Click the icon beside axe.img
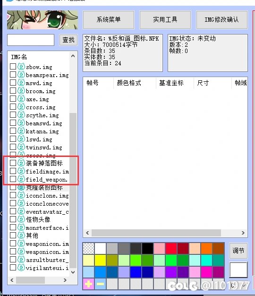This screenshot has height=296, width=255. click(x=21, y=99)
